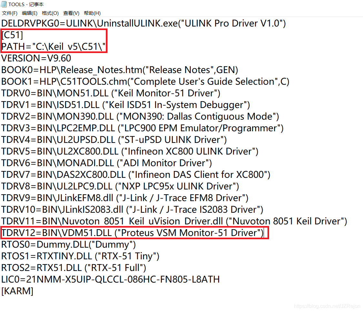The width and height of the screenshot is (363, 312).
Task: Click the RTOS0=Dummy.DLL line
Action: (x=68, y=244)
